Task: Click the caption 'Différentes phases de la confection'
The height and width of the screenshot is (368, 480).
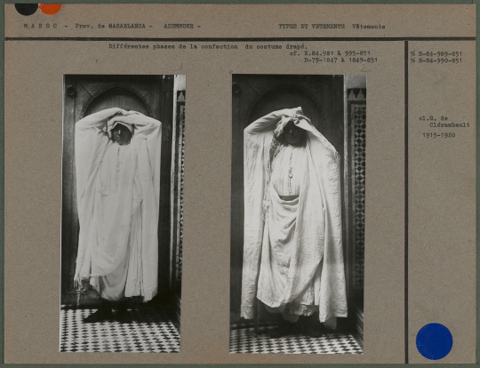Action: (x=173, y=46)
